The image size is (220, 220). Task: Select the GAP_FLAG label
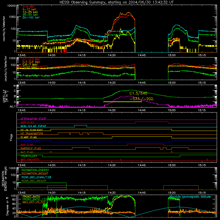pos(27,122)
